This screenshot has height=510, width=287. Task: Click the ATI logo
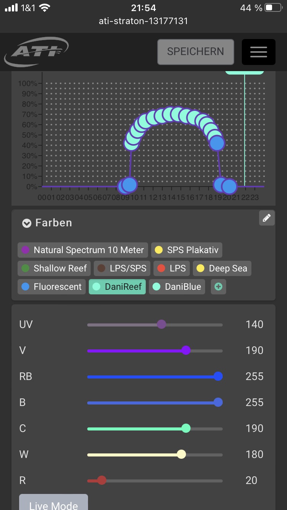point(37,52)
